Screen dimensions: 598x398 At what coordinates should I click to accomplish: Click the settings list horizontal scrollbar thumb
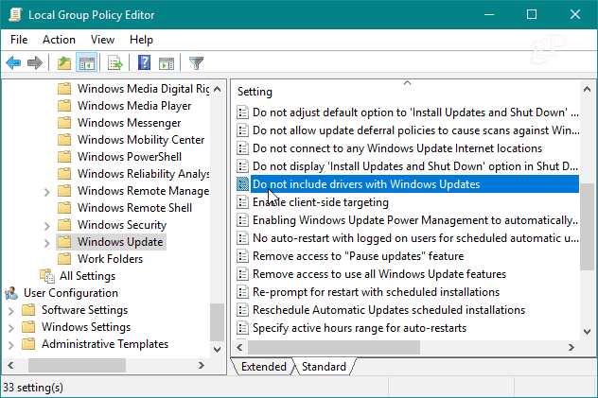334,347
